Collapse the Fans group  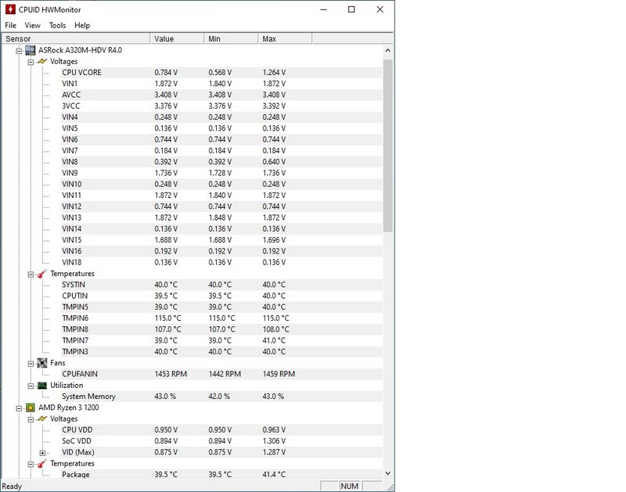(x=31, y=364)
